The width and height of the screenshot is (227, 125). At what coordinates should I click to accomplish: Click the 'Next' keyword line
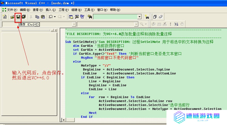[x=93, y=113]
